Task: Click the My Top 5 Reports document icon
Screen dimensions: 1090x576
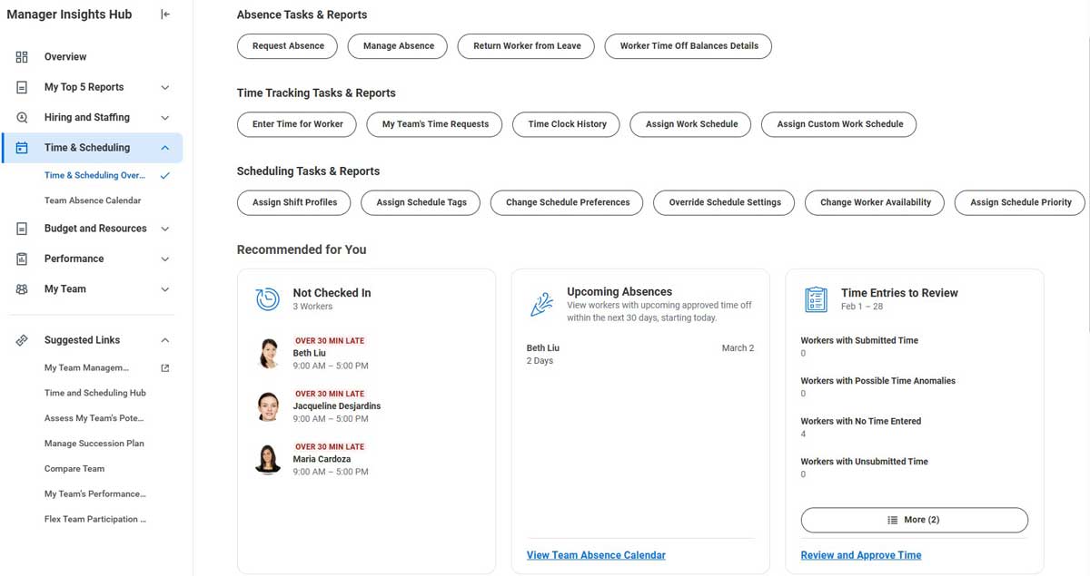Action: pyautogui.click(x=22, y=87)
